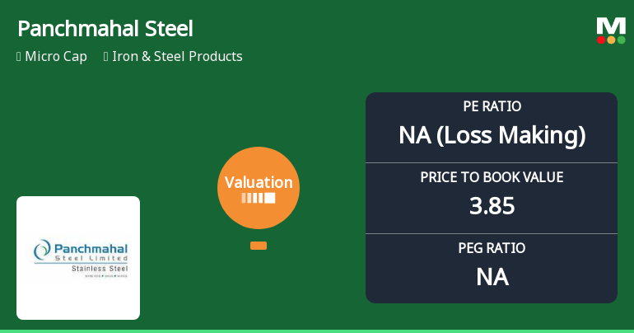Open the Panchmahal Steel company logo thumbnail
Viewport: 634px width, 333px height.
click(x=78, y=257)
